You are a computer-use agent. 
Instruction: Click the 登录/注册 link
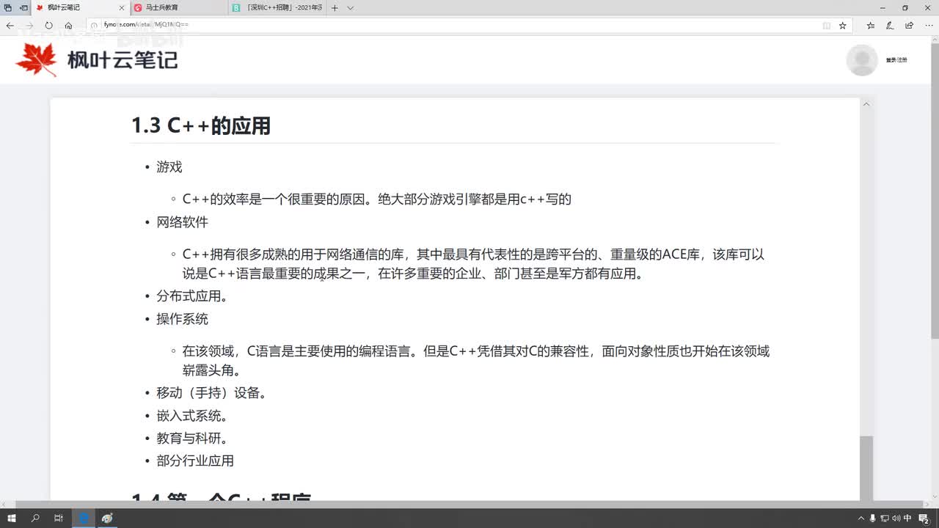[x=896, y=60]
